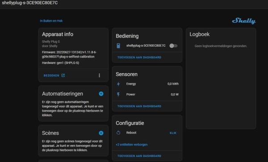This screenshot has width=268, height=162.
Task: Click the Firmware version text
Action: tap(69, 54)
